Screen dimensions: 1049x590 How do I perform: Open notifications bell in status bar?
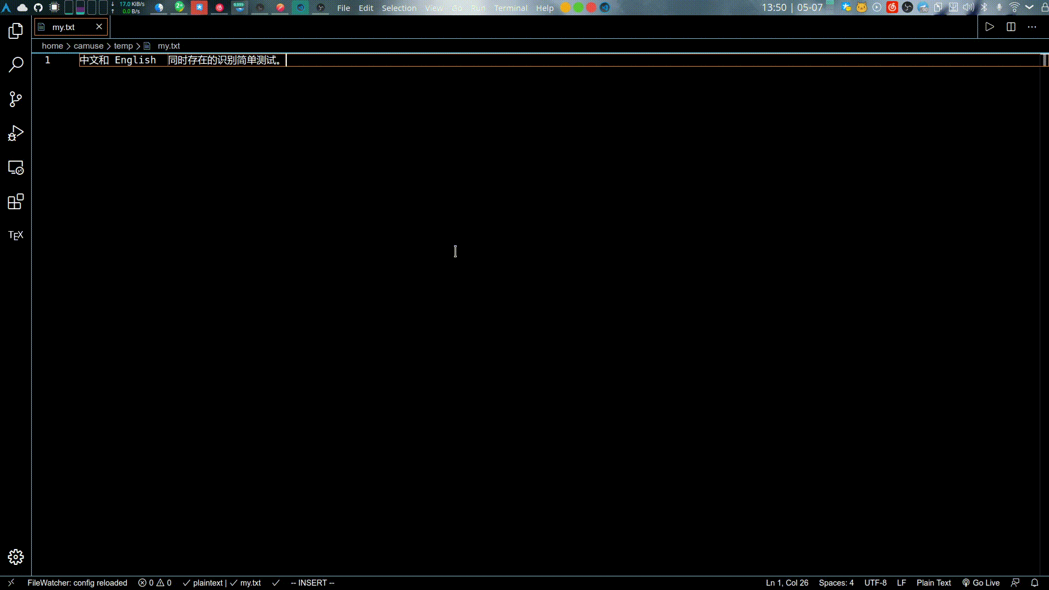[x=1034, y=583]
